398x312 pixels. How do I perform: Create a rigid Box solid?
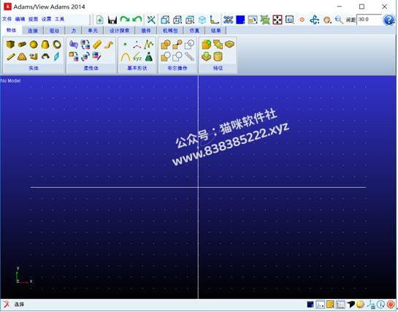[x=10, y=45]
